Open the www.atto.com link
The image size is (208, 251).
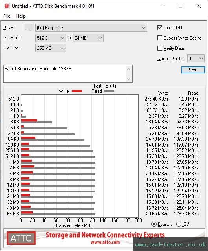[105, 242]
